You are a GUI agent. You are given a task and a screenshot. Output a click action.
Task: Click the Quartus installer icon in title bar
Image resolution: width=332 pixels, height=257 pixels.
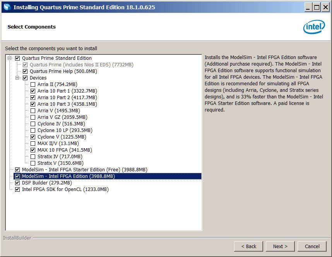click(7, 7)
